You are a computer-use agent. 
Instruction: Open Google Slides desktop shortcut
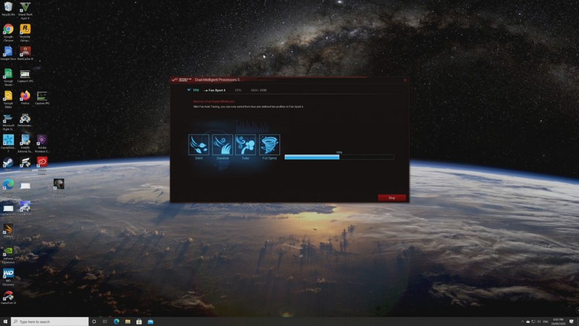[x=8, y=100]
